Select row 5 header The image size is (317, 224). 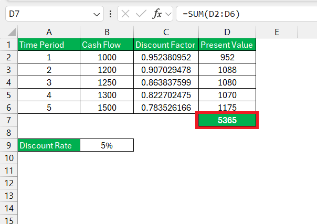tap(9, 95)
